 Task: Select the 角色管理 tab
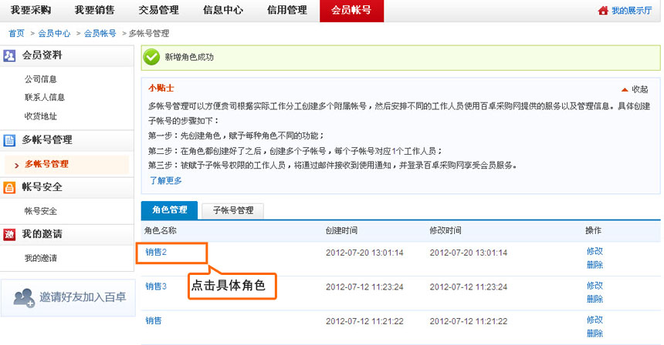click(x=169, y=209)
